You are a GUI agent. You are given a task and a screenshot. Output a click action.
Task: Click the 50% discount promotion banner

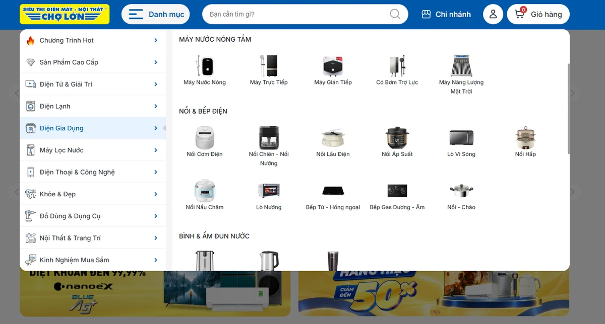[434, 294]
